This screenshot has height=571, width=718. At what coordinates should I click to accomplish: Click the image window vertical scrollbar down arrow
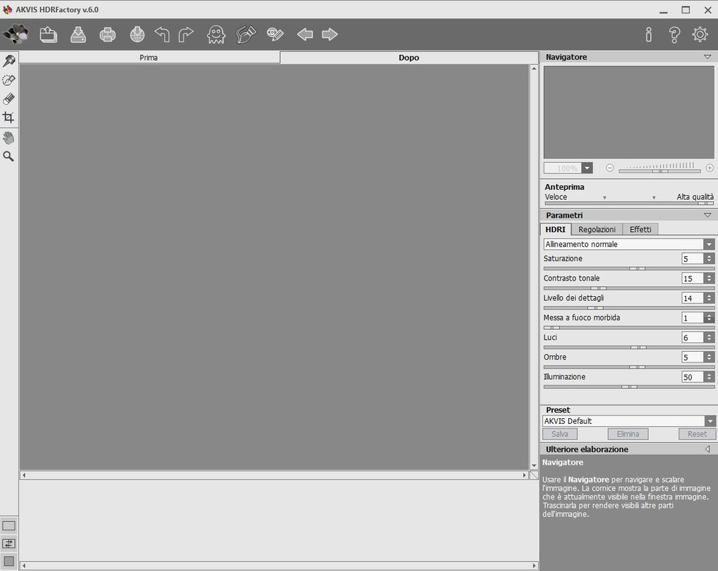[534, 466]
